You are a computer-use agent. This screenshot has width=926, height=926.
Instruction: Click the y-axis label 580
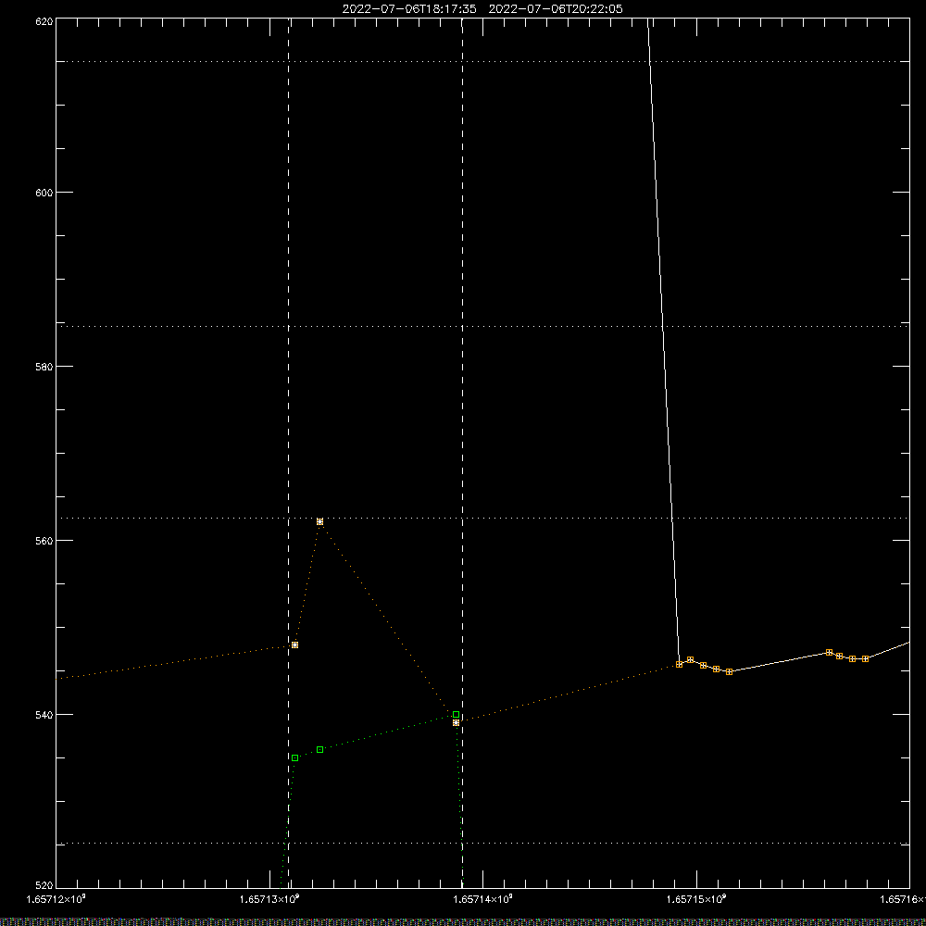click(44, 367)
